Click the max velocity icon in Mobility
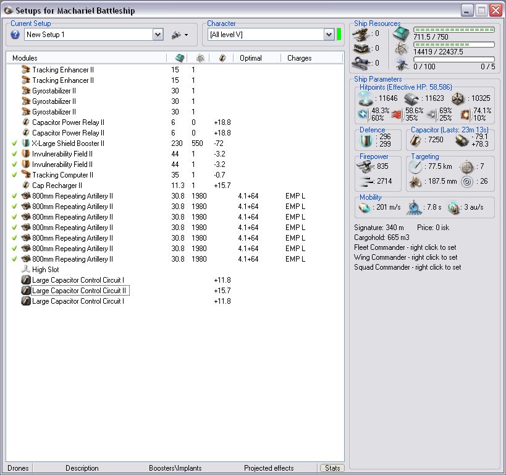The image size is (506, 475). [x=365, y=208]
